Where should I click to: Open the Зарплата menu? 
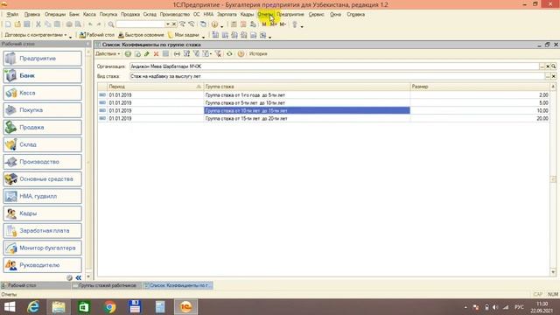tap(227, 15)
